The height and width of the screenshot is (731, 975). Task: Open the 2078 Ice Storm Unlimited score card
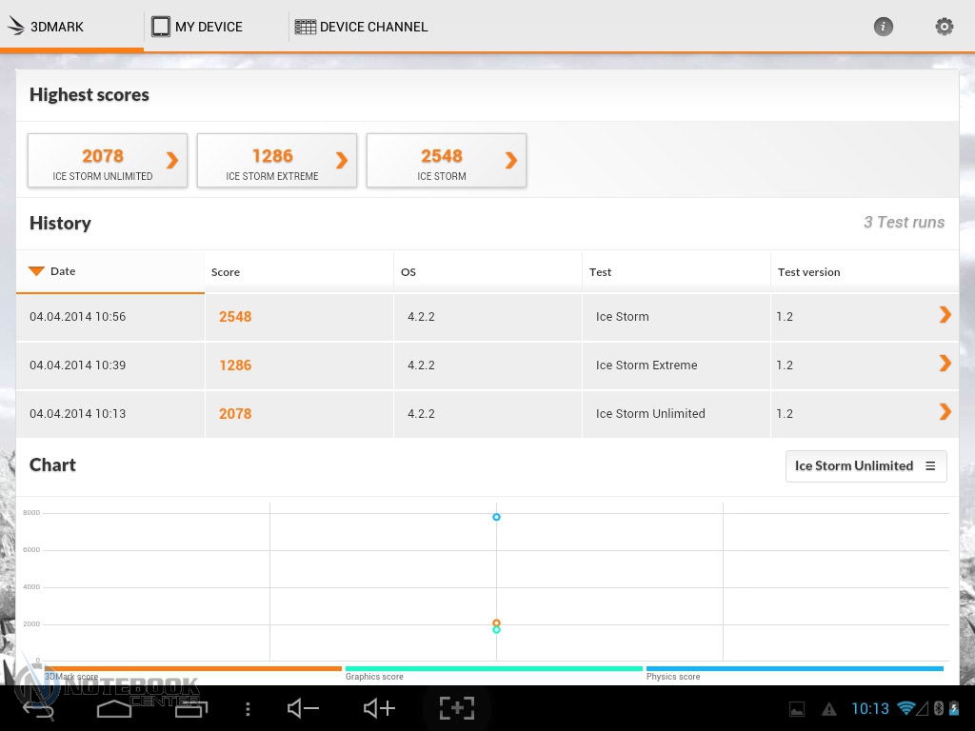[107, 161]
